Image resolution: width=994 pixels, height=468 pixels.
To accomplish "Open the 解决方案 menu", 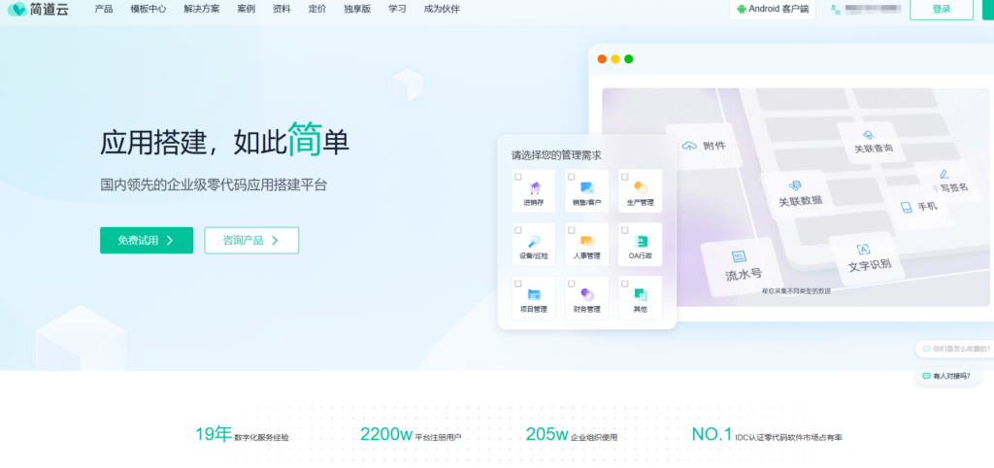I will 202,9.
